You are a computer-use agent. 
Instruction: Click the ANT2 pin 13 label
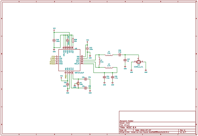coord(78,60)
